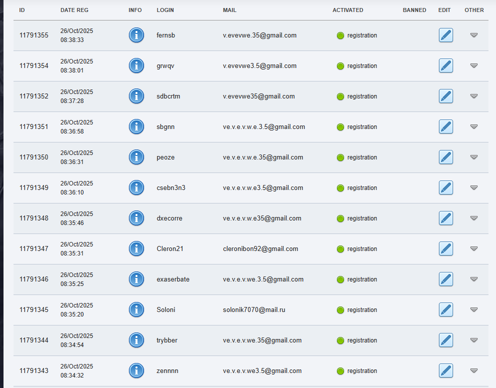Click user ID 11791355

pyautogui.click(x=34, y=35)
